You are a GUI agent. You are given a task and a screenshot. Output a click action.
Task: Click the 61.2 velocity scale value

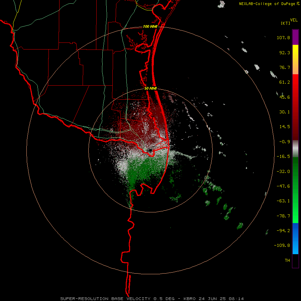point(285,82)
